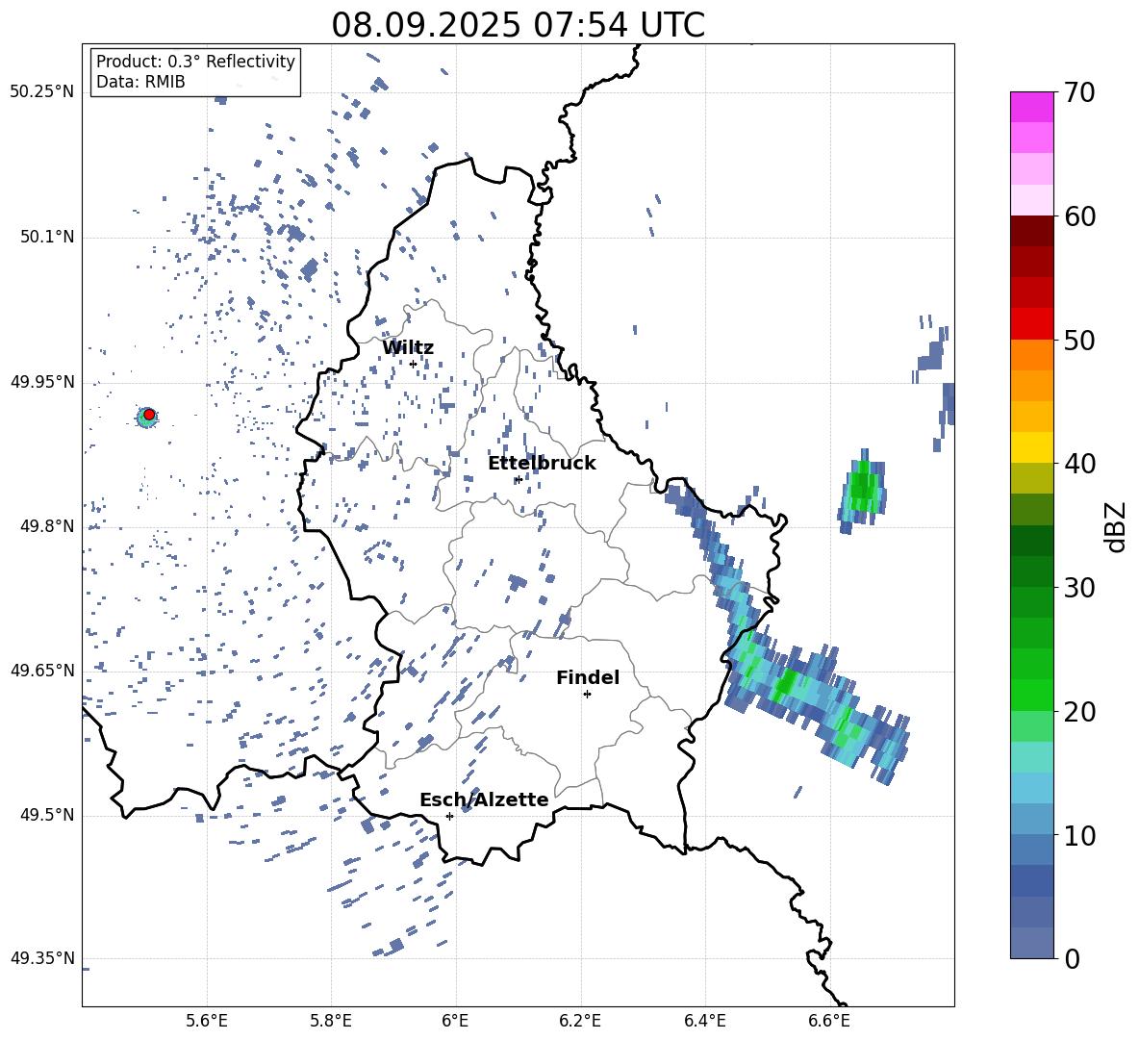Image resolution: width=1139 pixels, height=1040 pixels.
Task: Click the 50.1°N latitude tick label
Action: click(46, 238)
